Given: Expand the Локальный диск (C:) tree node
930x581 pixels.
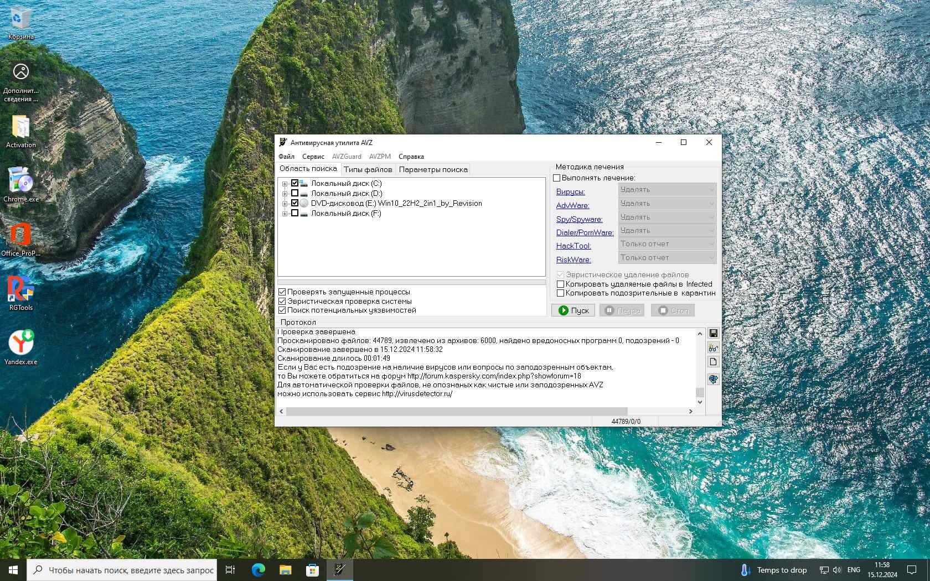Looking at the screenshot, I should coord(285,184).
